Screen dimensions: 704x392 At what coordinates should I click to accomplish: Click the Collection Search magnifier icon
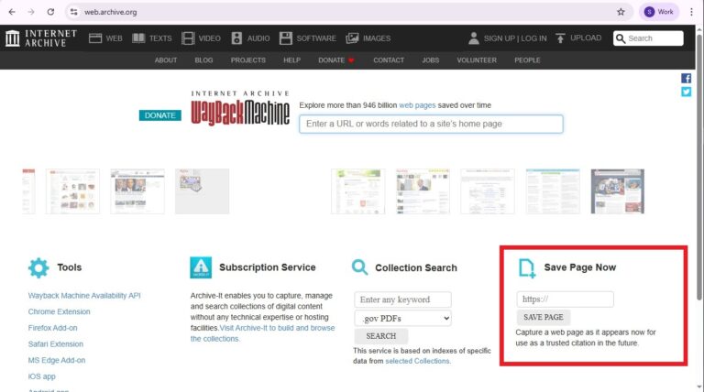[x=359, y=267]
